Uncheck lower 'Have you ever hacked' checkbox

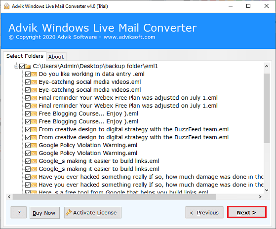[x=28, y=185]
